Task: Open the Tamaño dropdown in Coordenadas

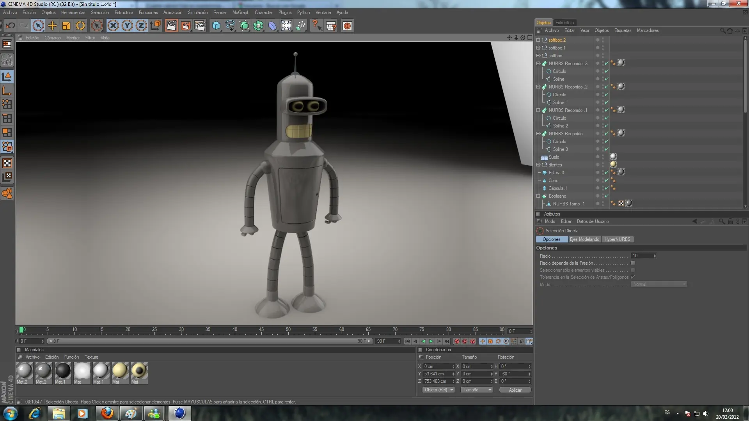Action: tap(476, 390)
